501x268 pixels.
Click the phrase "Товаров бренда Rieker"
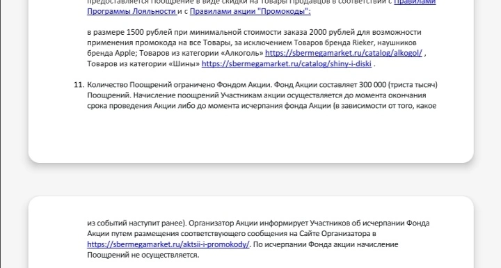[333, 42]
